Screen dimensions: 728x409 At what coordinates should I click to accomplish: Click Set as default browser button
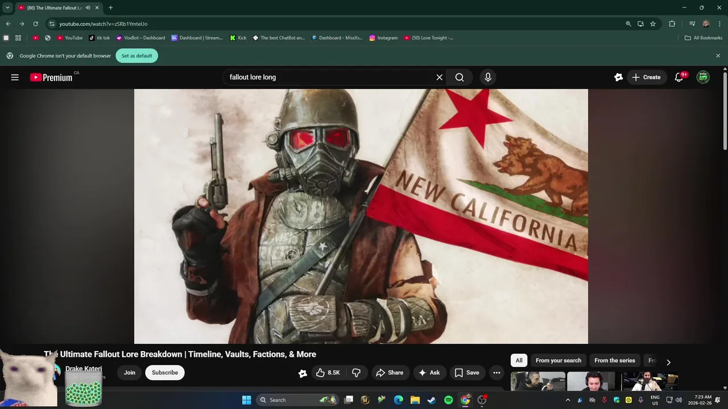137,56
